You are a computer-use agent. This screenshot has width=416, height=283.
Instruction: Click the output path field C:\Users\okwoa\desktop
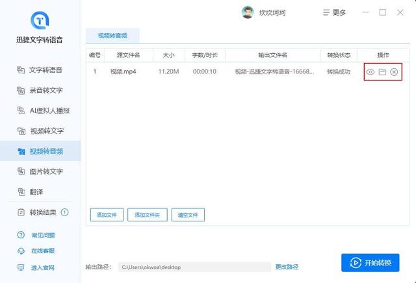[x=195, y=267]
